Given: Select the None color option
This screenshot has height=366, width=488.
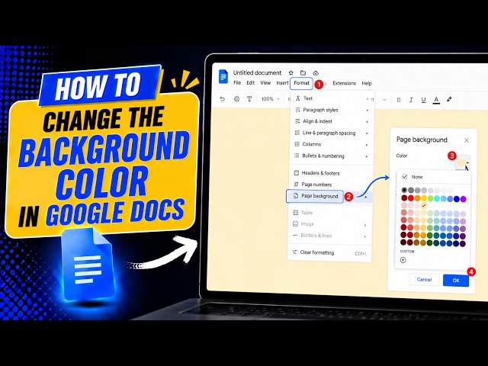Looking at the screenshot, I should (x=433, y=177).
